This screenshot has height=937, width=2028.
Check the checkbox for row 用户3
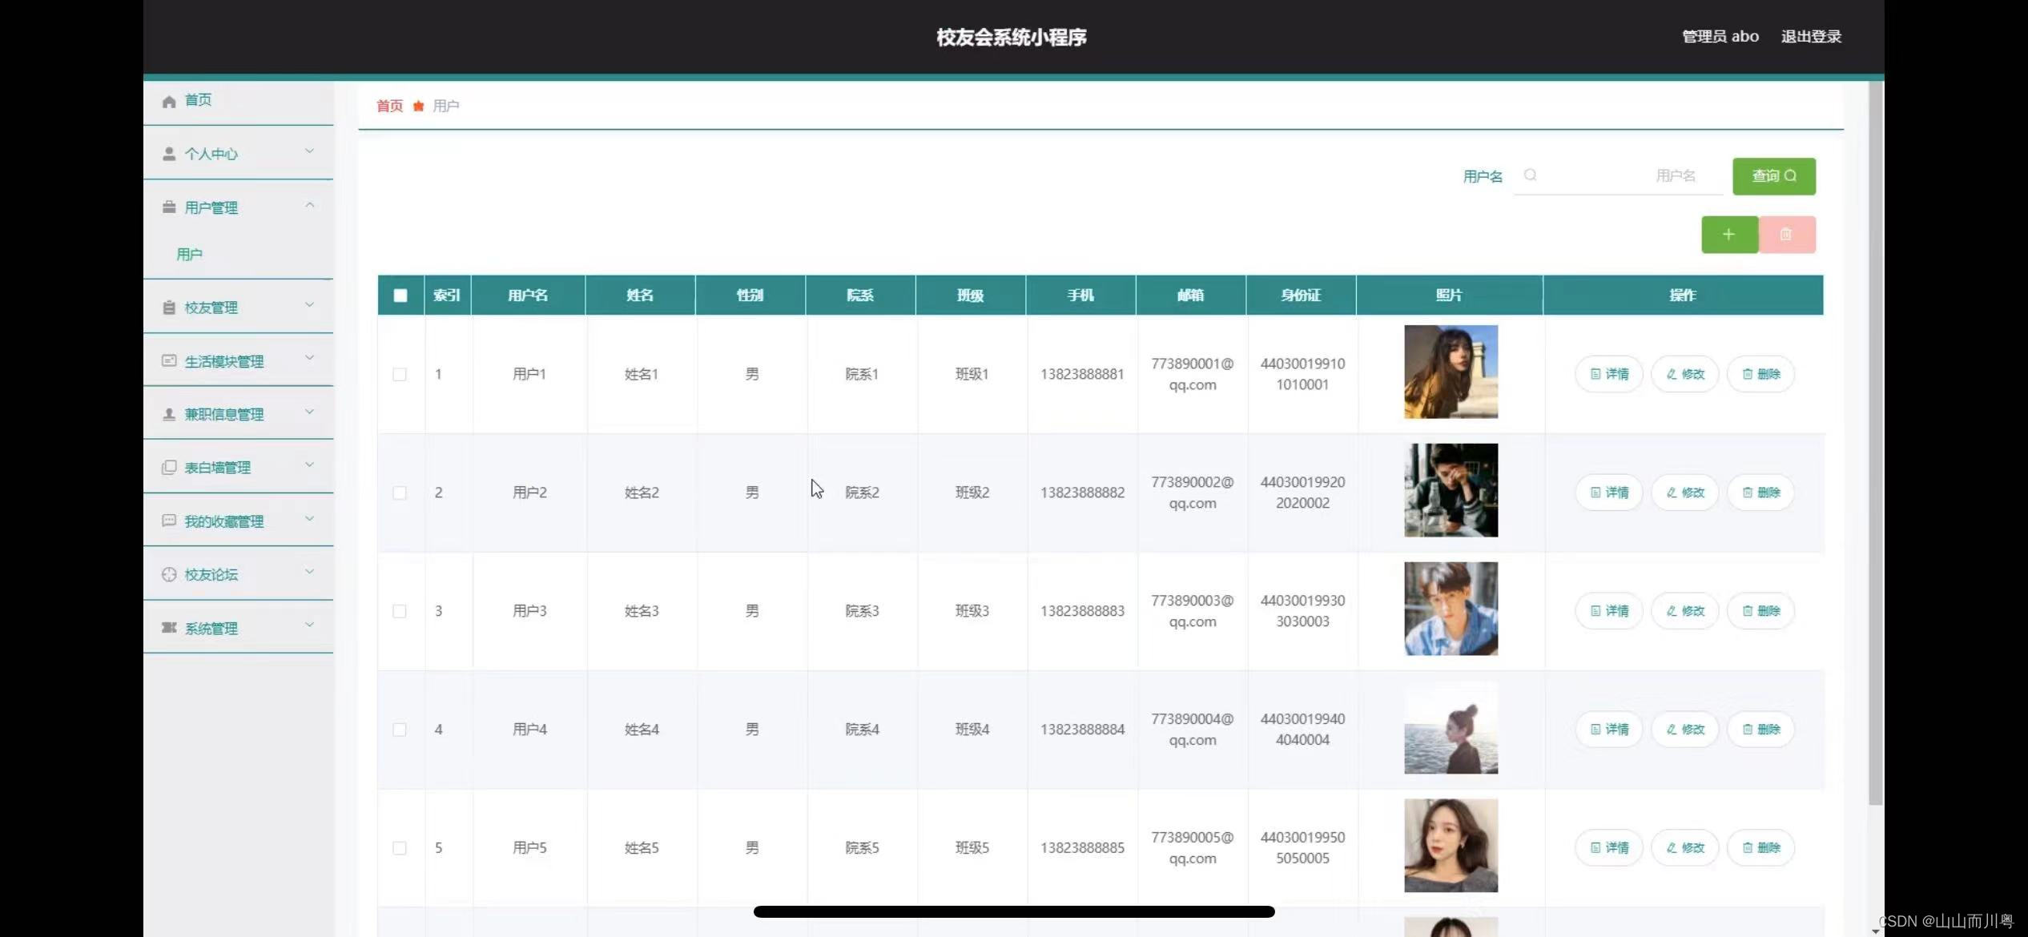(x=400, y=612)
